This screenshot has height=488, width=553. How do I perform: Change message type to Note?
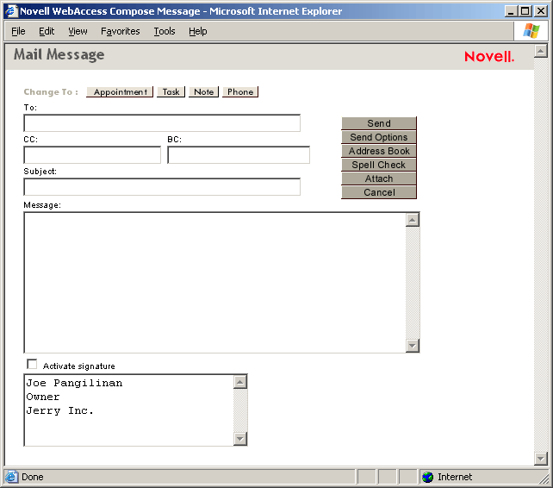[x=204, y=91]
